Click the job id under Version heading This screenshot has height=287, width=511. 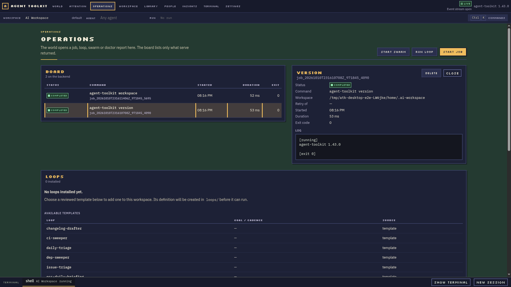point(333,78)
